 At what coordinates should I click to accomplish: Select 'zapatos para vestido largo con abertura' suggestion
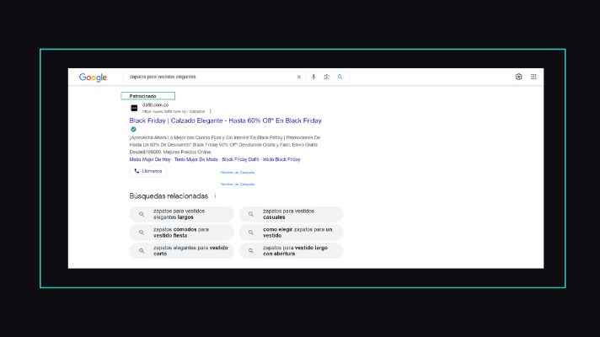[x=292, y=250]
